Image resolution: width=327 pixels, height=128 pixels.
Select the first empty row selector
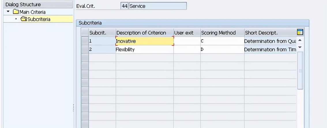(84, 58)
